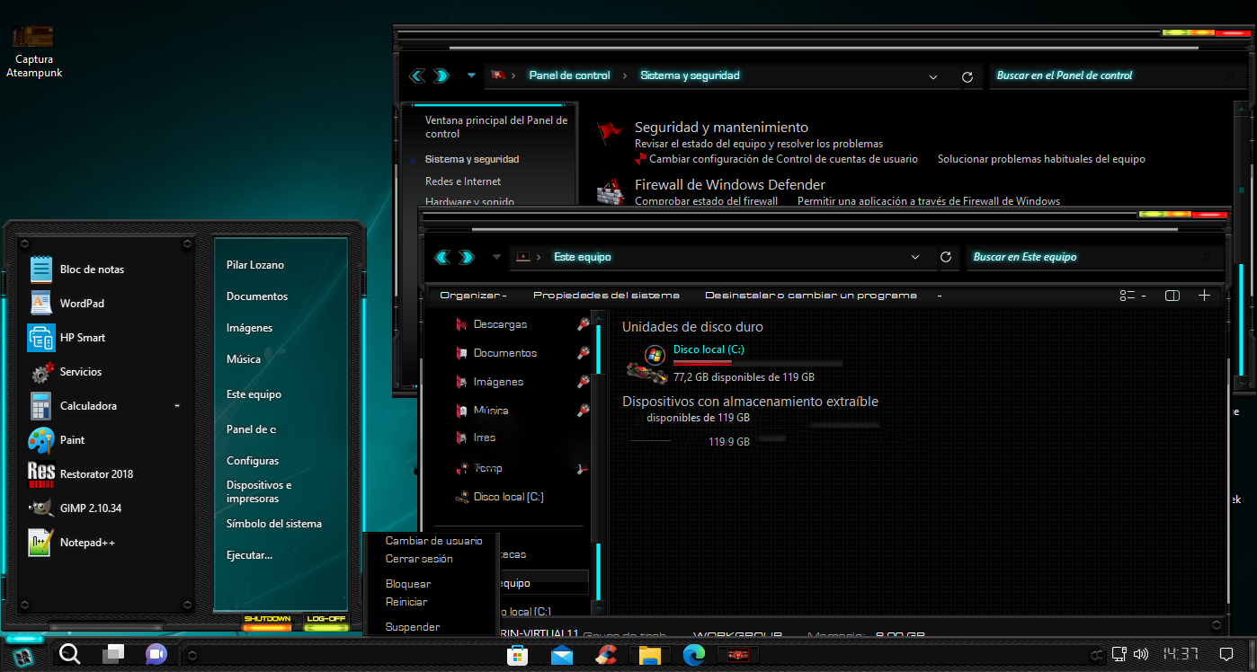This screenshot has width=1257, height=672.
Task: Unpin Descargas from quick access
Action: pos(584,324)
